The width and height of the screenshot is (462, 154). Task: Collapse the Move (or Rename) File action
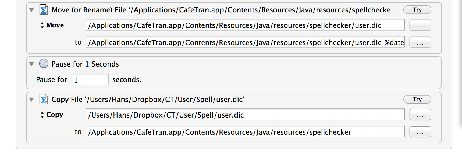tap(31, 10)
